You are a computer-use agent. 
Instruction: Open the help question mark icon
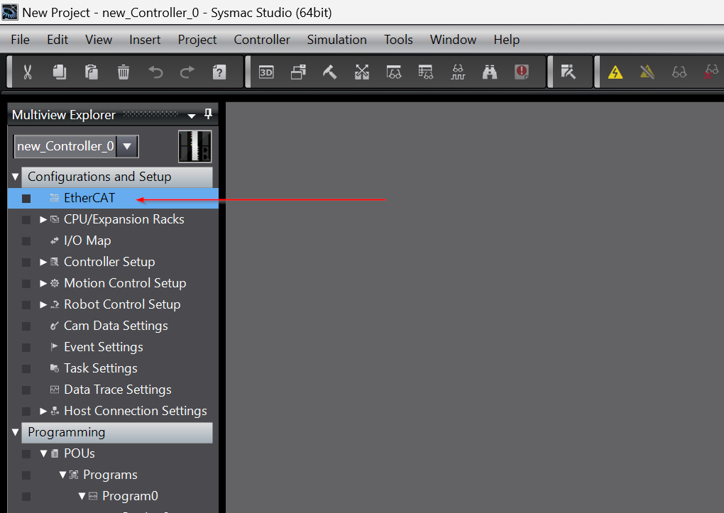(x=219, y=72)
